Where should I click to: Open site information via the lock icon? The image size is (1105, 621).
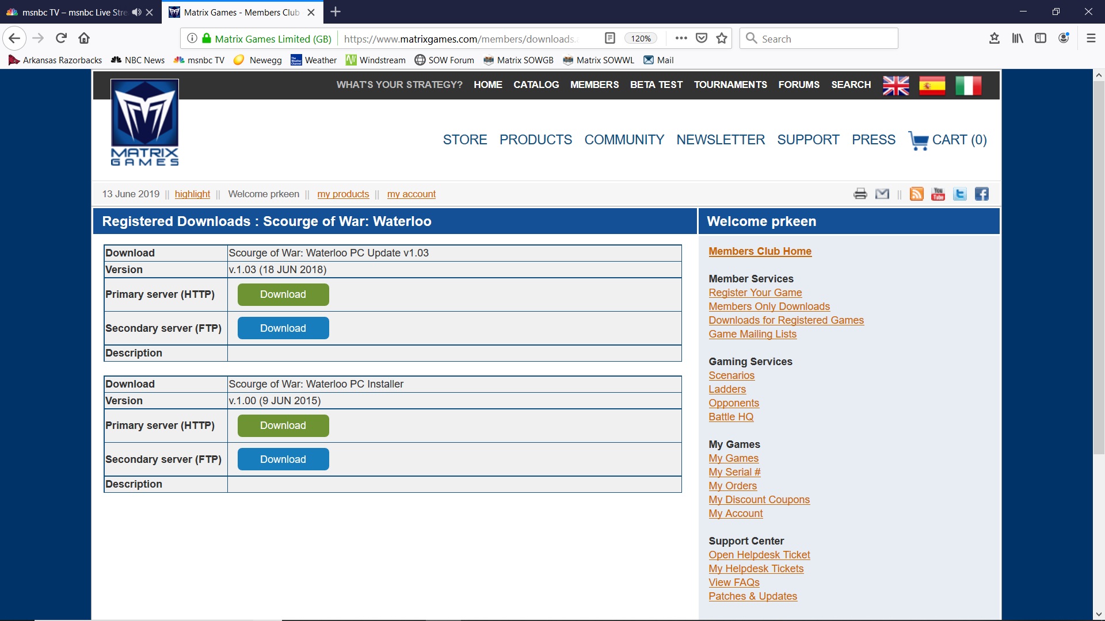207,39
